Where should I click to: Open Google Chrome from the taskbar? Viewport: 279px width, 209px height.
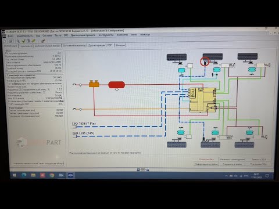coord(52,175)
